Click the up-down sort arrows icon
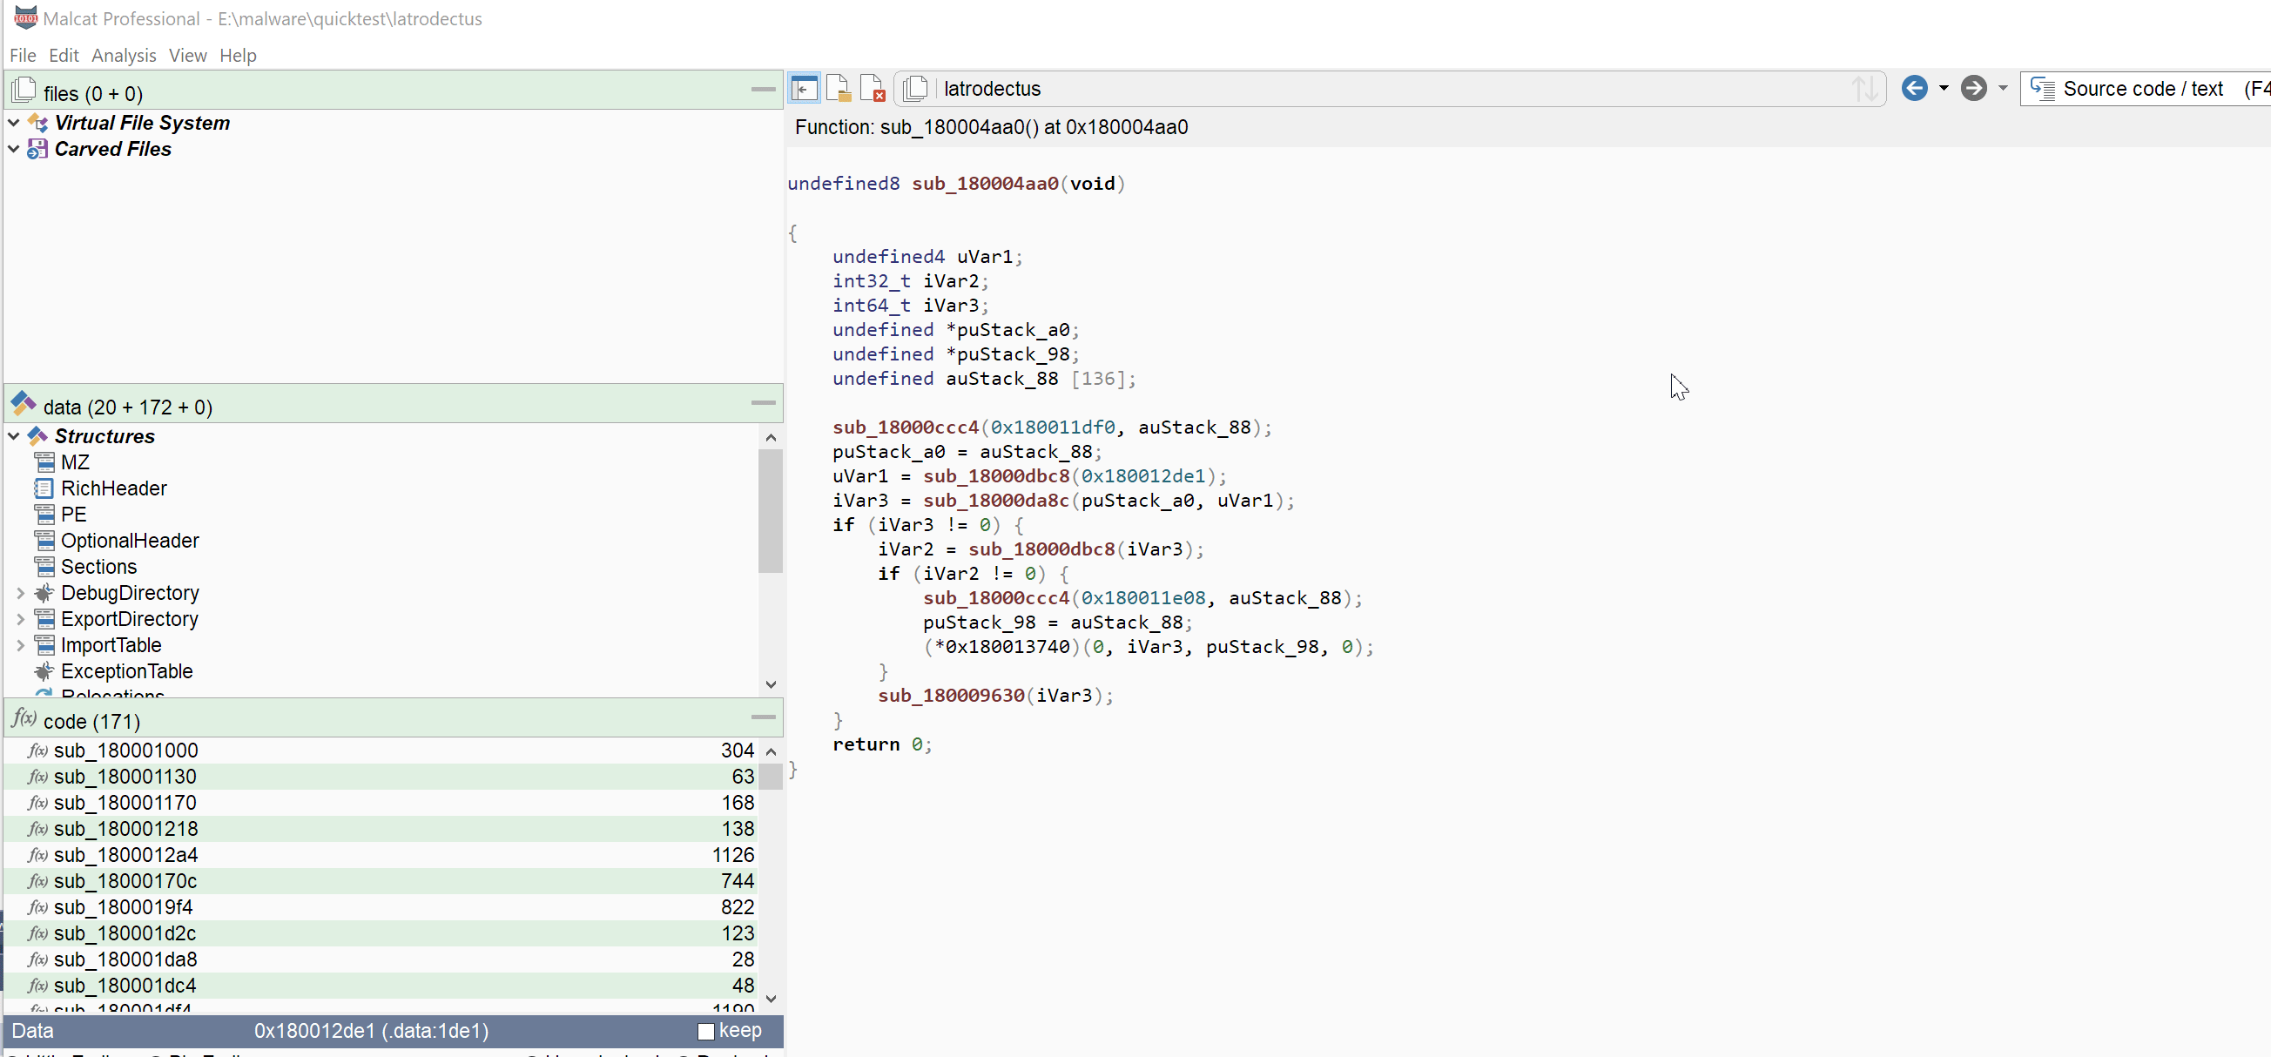 [x=1864, y=88]
